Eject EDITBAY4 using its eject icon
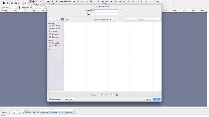This screenshot has height=117, width=209. [63, 46]
